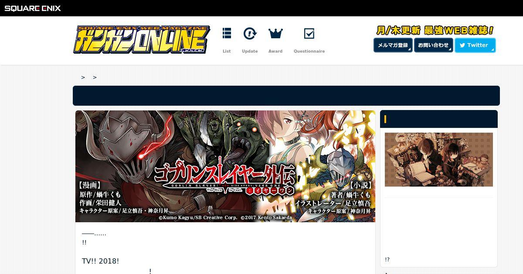Click the Update label text

tap(250, 51)
